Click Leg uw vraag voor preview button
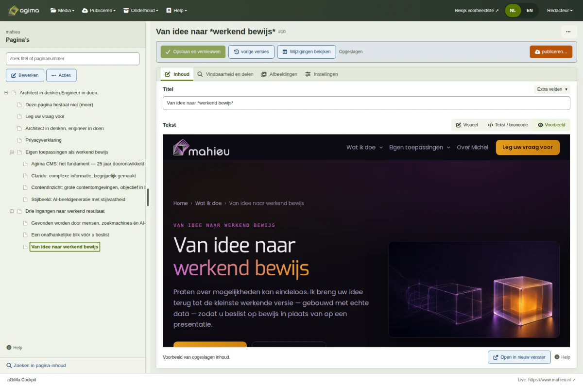This screenshot has height=386, width=583. coord(528,147)
